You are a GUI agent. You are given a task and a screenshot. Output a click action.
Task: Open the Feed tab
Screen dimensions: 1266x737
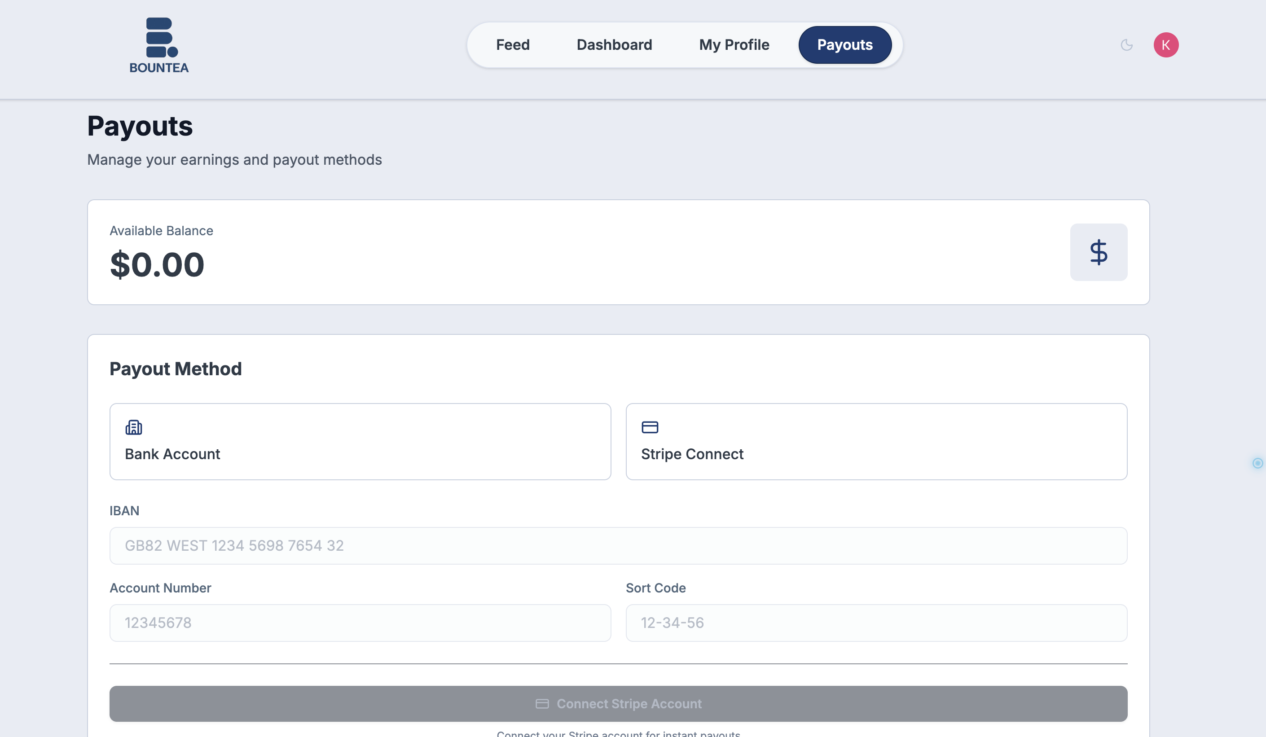pyautogui.click(x=512, y=45)
